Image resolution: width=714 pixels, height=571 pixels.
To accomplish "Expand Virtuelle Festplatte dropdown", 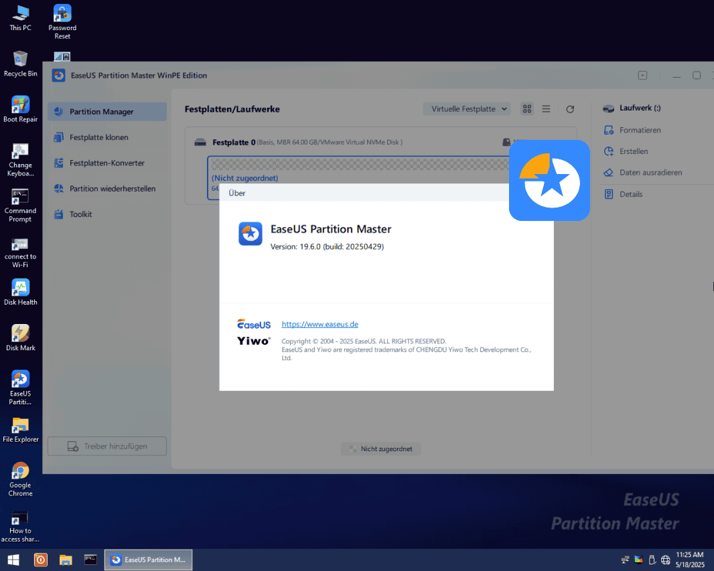I will click(467, 108).
